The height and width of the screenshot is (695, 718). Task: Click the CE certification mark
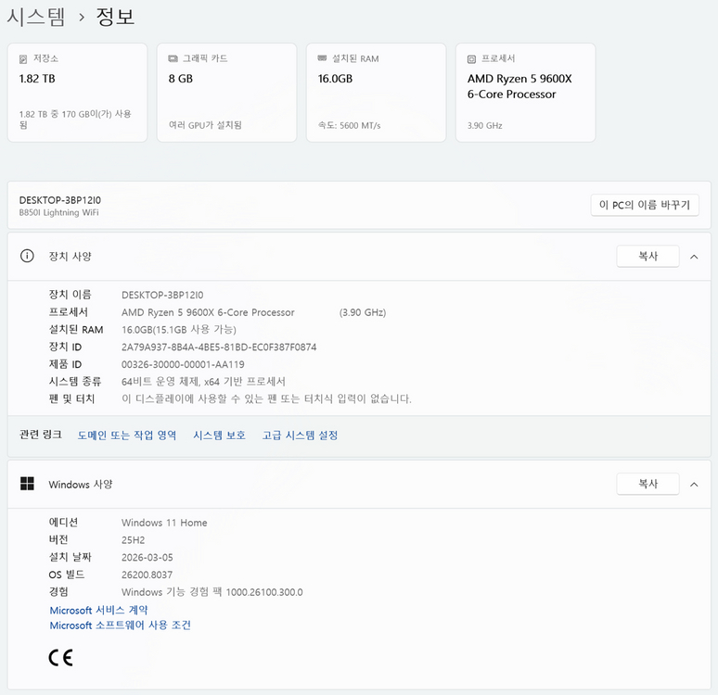tap(60, 658)
